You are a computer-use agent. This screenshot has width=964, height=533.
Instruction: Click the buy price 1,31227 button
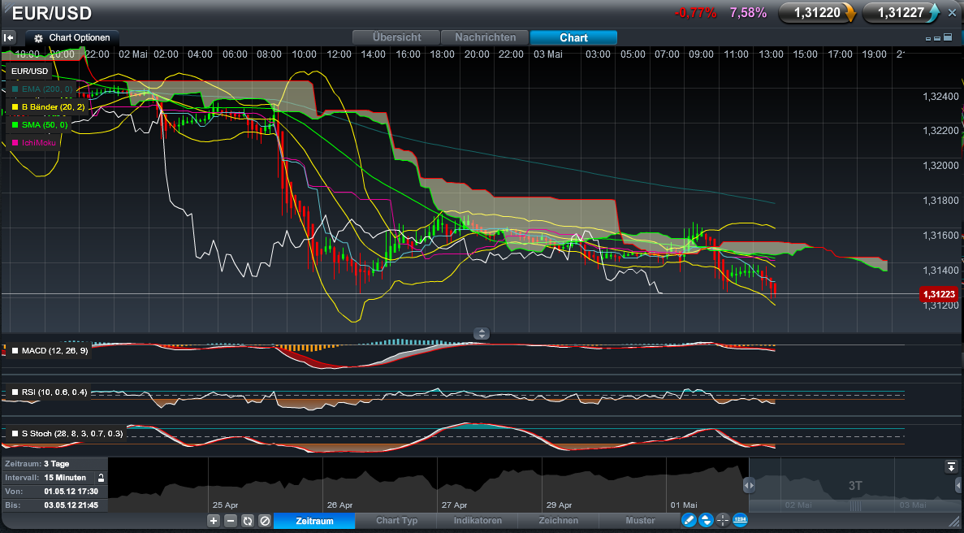[x=901, y=12]
